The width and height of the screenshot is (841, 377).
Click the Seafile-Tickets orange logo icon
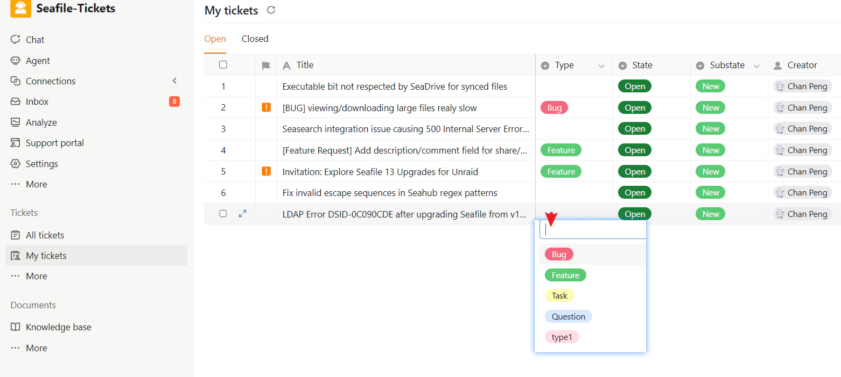pos(20,8)
